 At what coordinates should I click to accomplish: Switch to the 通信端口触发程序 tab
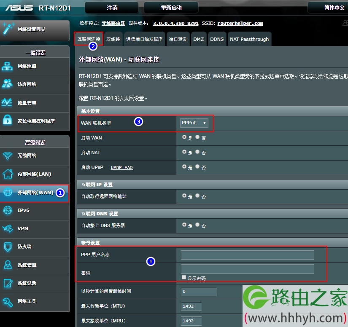tap(144, 39)
